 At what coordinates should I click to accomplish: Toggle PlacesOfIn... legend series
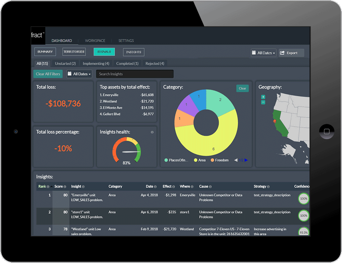(177, 160)
